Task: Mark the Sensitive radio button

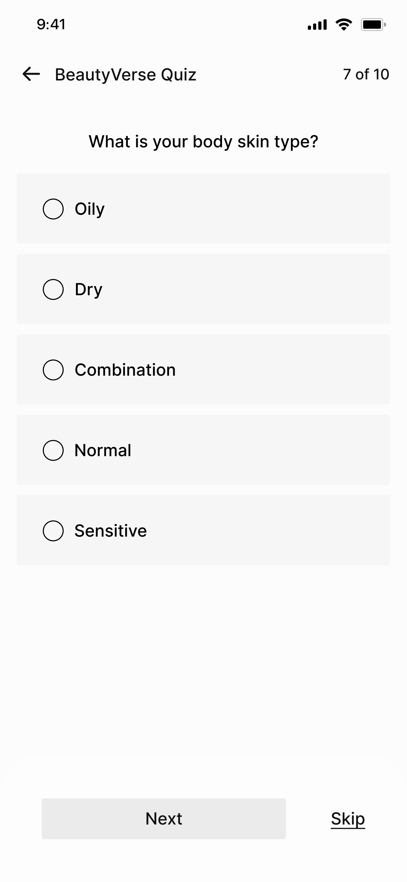Action: point(53,531)
